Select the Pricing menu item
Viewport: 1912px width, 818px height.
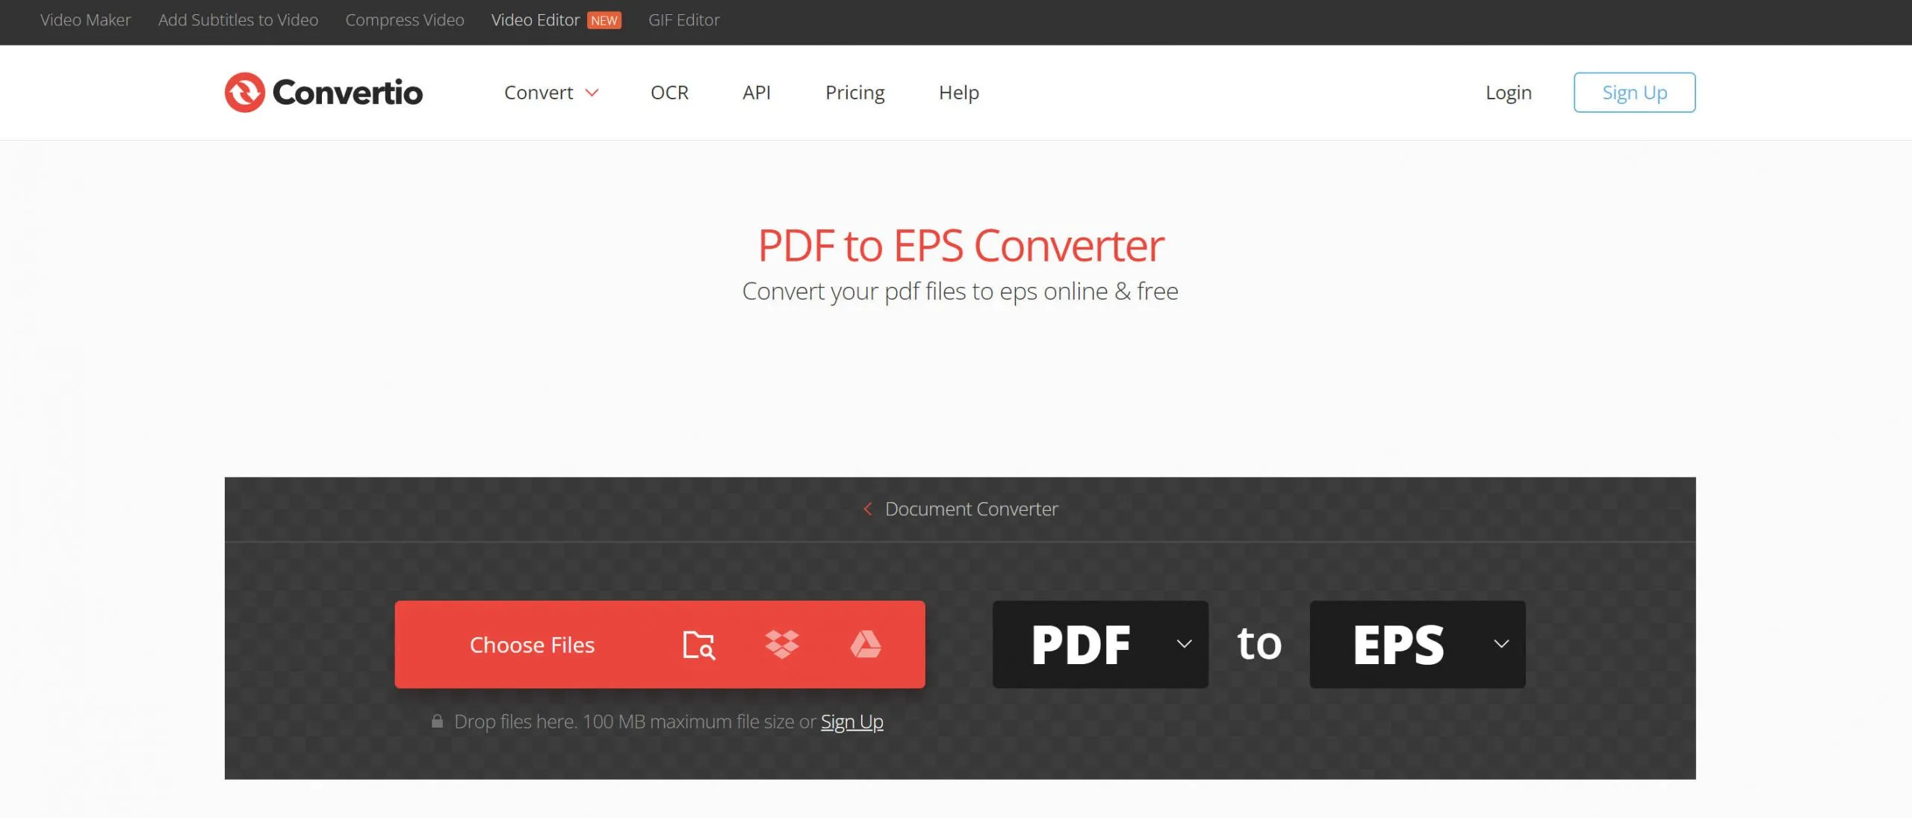[854, 91]
